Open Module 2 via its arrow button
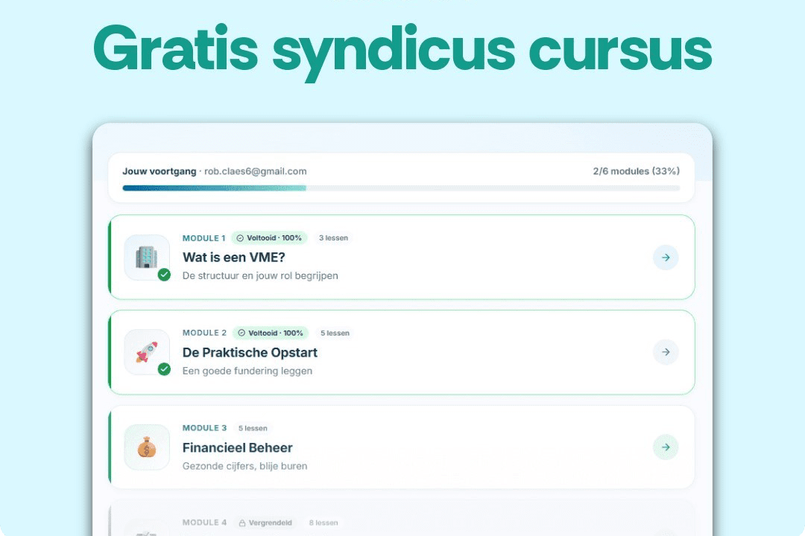The image size is (805, 536). point(666,352)
